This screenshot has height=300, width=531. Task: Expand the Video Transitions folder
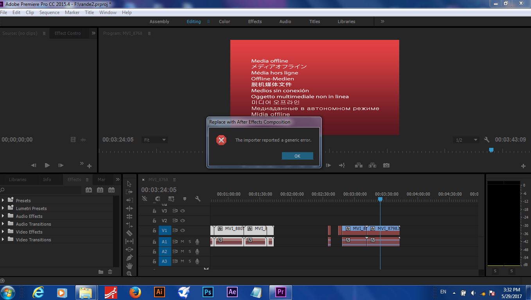coord(3,239)
